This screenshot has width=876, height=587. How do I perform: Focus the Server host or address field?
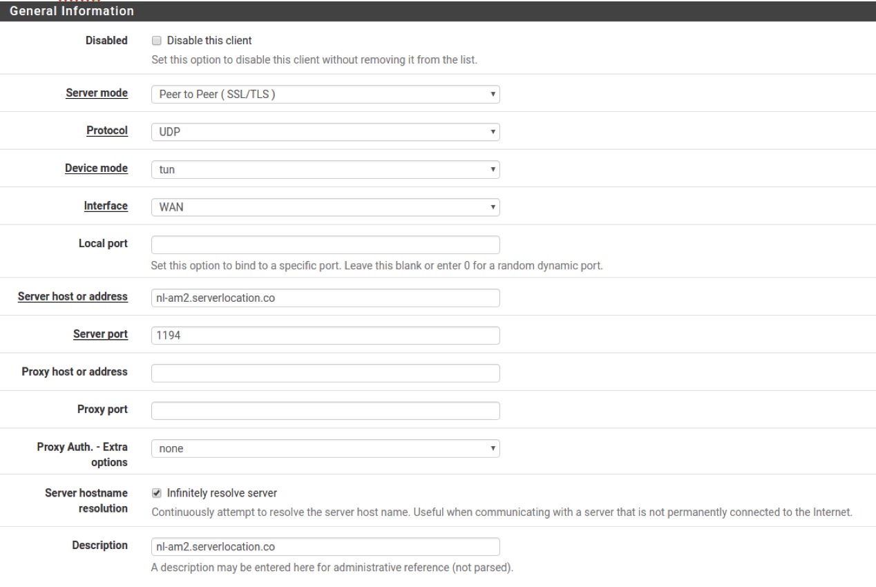click(x=325, y=298)
